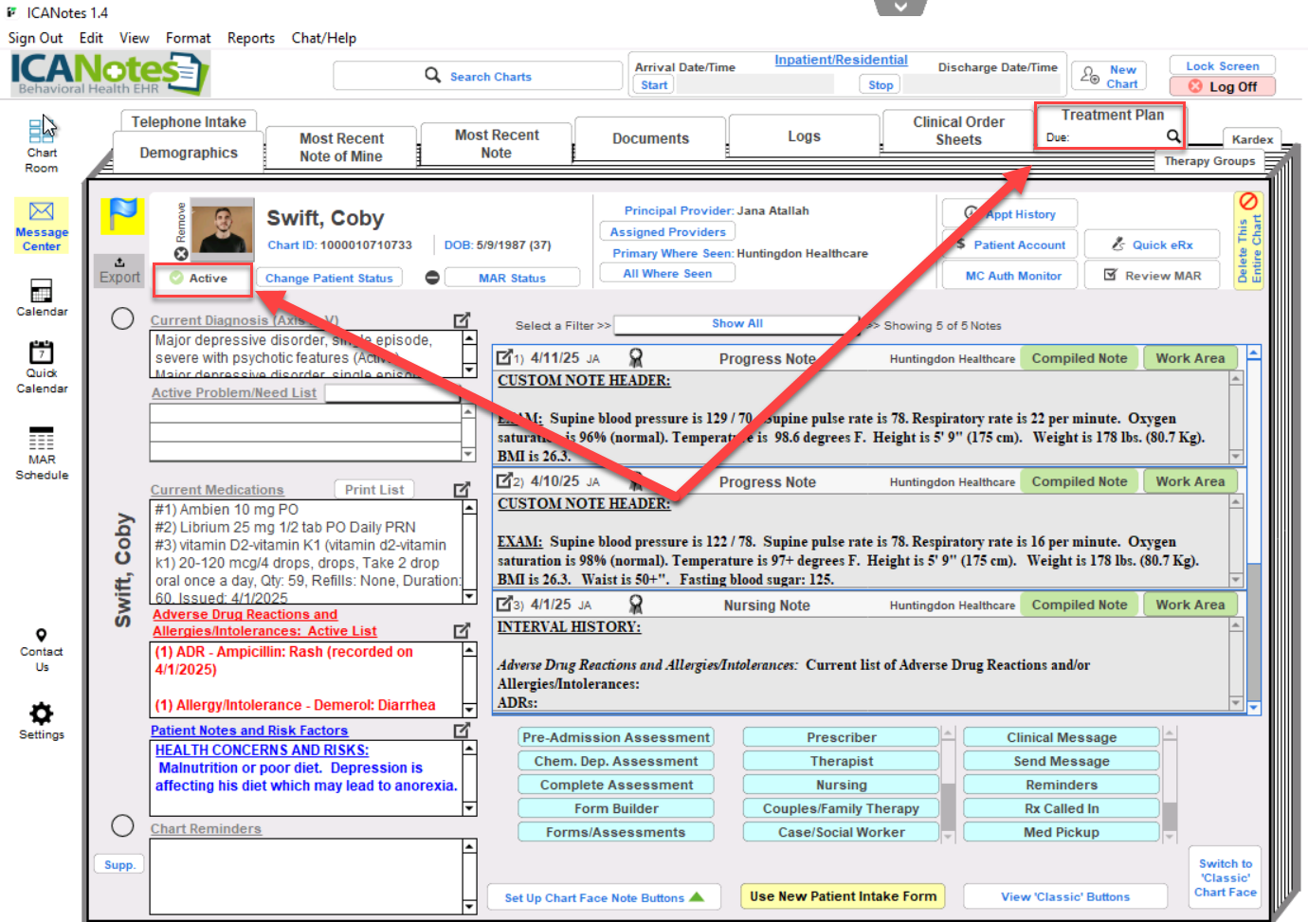Open the Reports menu

(250, 38)
